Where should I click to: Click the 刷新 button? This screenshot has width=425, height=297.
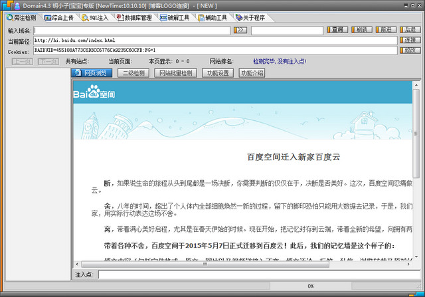tap(361, 29)
